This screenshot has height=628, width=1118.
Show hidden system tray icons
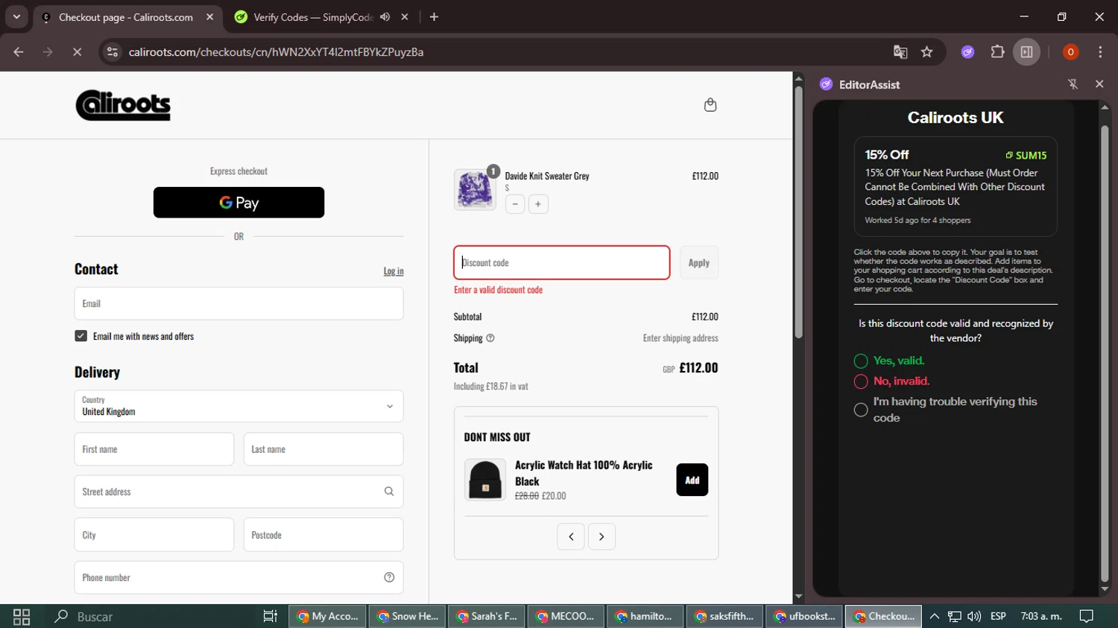(x=934, y=616)
